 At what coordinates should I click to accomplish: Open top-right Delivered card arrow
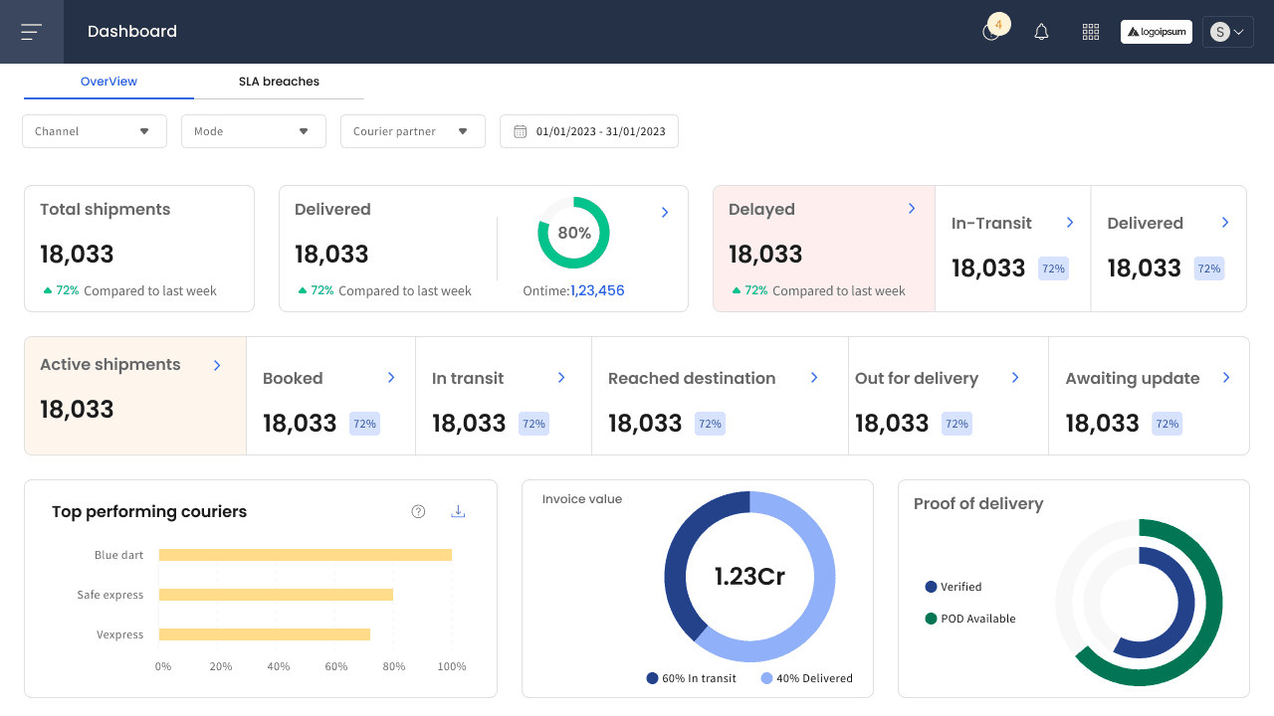pos(1225,223)
